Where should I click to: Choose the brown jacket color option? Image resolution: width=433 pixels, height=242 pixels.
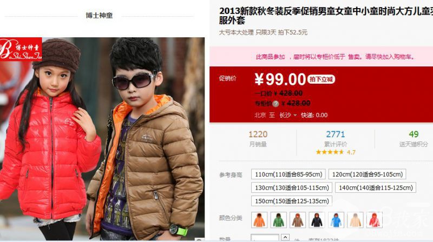tap(297, 220)
